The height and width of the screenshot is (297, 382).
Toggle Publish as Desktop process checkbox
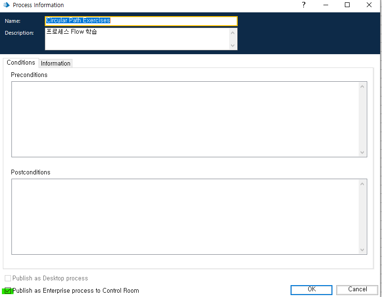[x=8, y=278]
